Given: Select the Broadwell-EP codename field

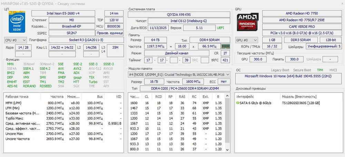Looking at the screenshot, I should [x=72, y=26].
